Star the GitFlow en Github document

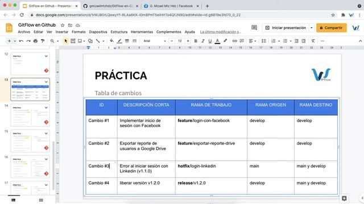point(63,25)
